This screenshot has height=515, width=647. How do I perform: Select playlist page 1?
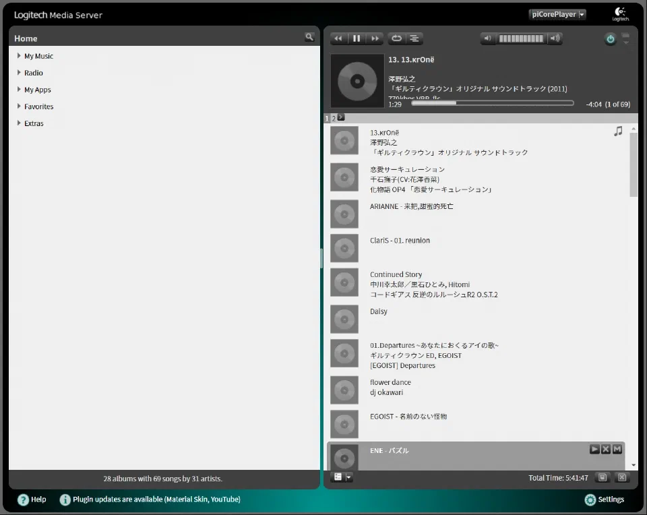pos(327,119)
